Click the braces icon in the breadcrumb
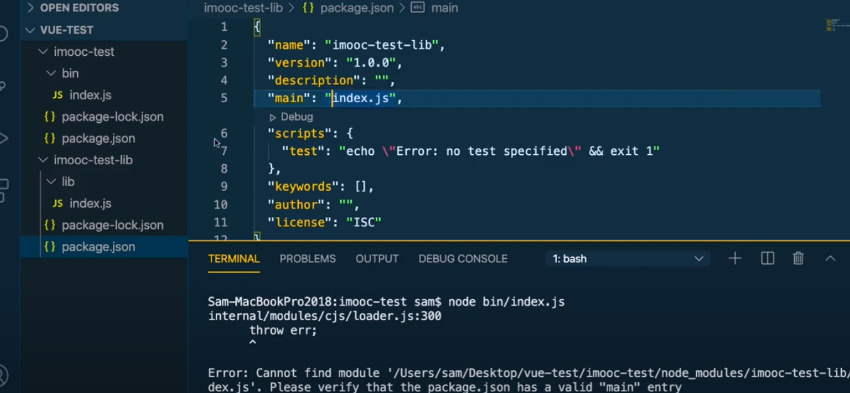The height and width of the screenshot is (393, 850). (308, 8)
